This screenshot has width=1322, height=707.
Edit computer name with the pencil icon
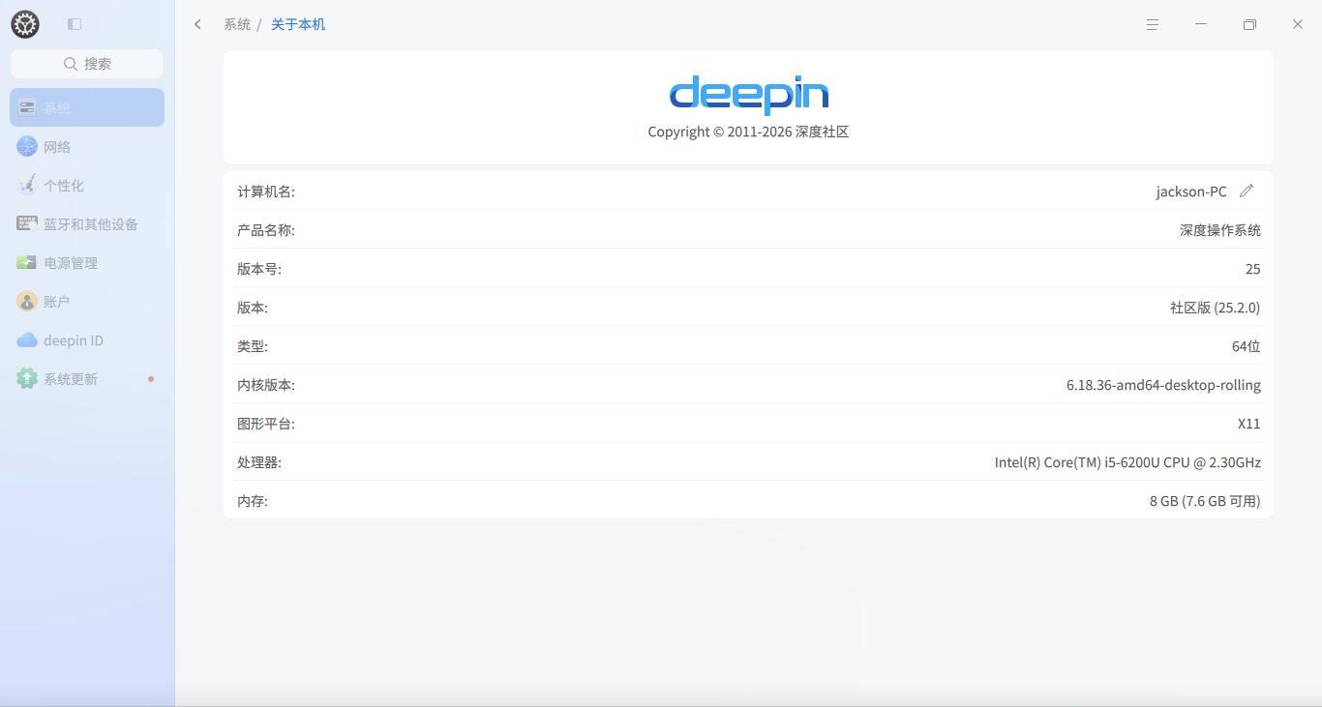[x=1247, y=191]
